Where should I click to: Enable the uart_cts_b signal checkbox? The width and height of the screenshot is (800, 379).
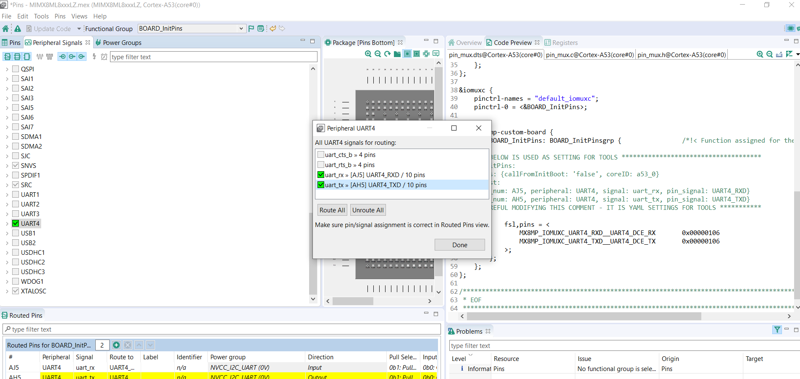(321, 154)
